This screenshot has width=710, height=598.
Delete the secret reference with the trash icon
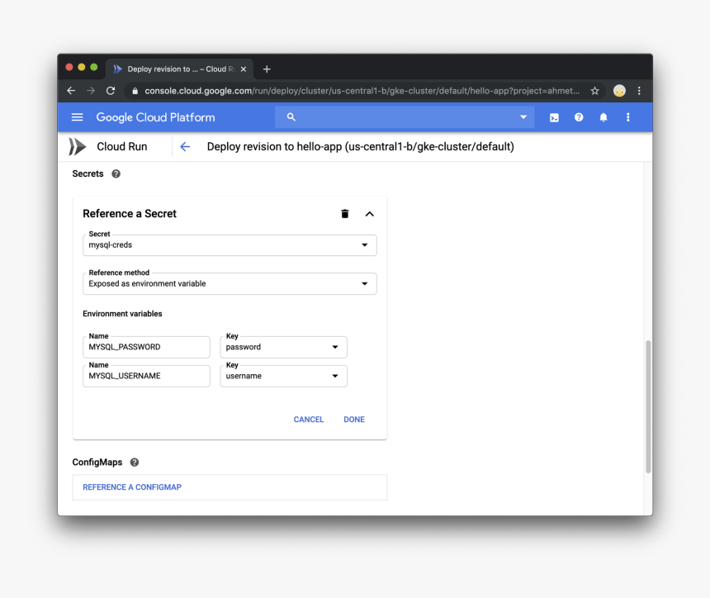pyautogui.click(x=344, y=213)
